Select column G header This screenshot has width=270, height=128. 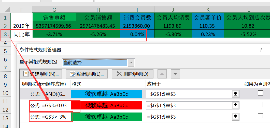point(54,10)
